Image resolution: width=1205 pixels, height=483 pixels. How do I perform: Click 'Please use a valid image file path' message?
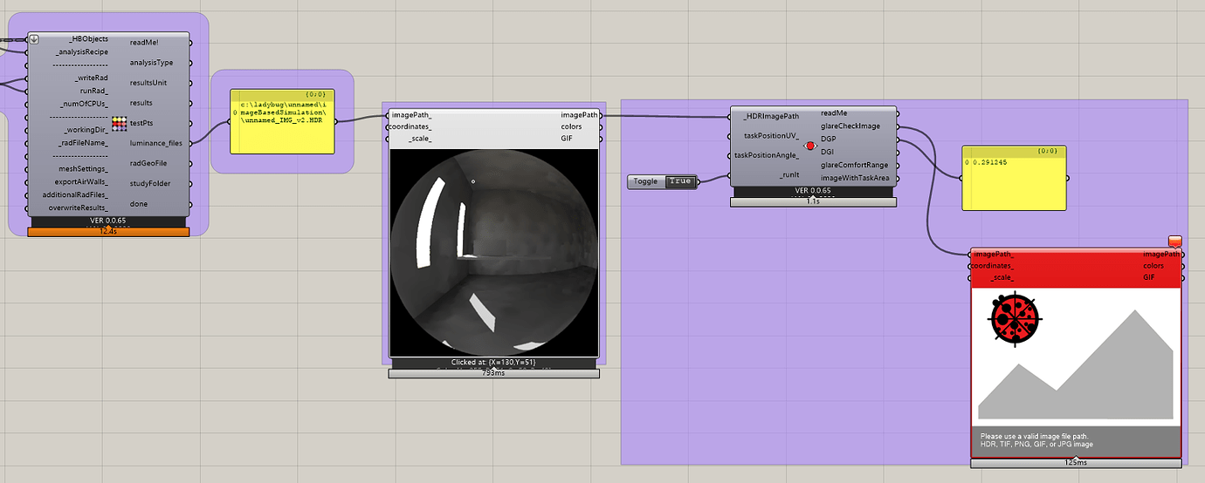click(x=1035, y=437)
